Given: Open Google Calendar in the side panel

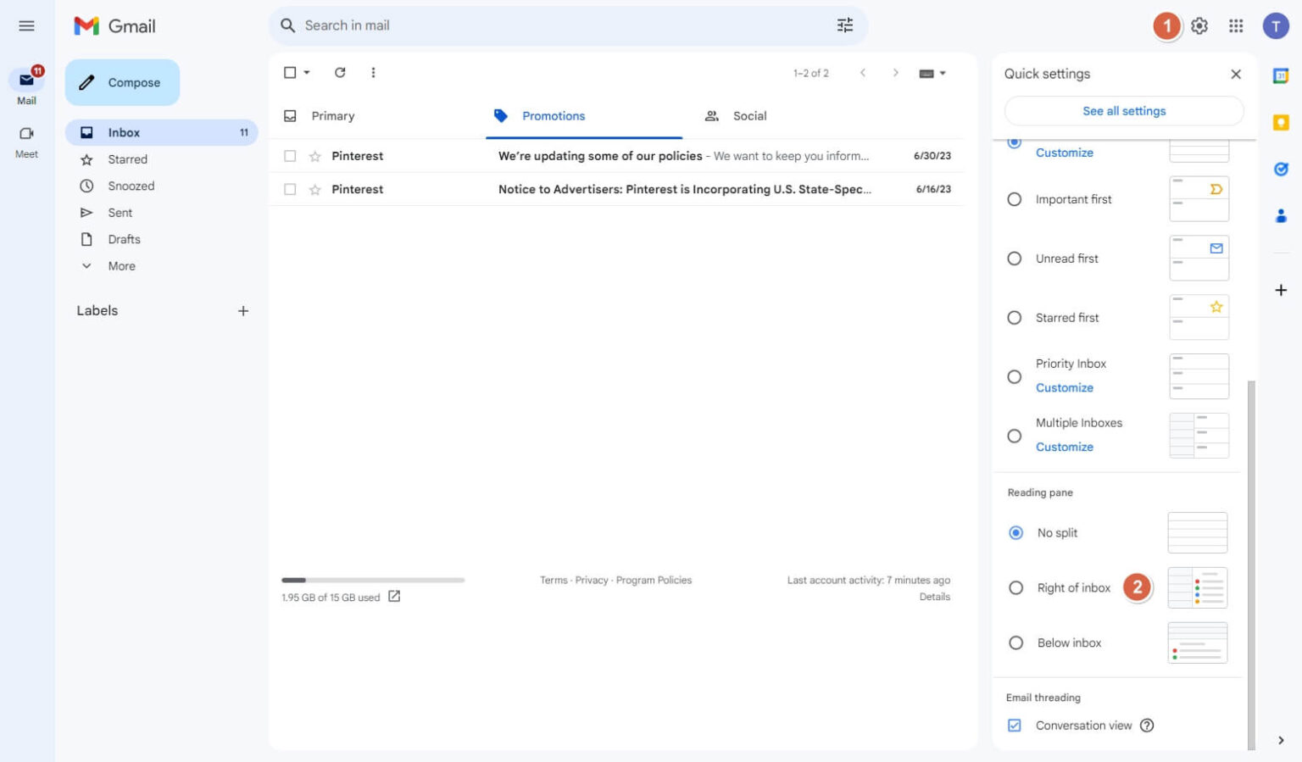Looking at the screenshot, I should [1281, 75].
